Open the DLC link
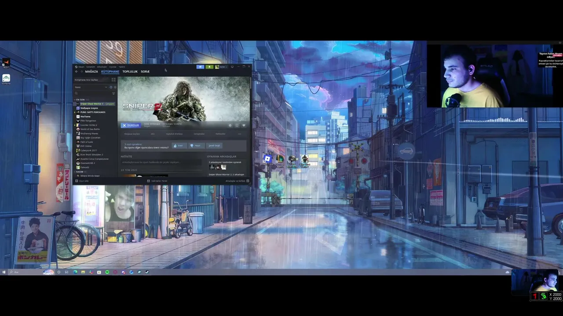 153,134
